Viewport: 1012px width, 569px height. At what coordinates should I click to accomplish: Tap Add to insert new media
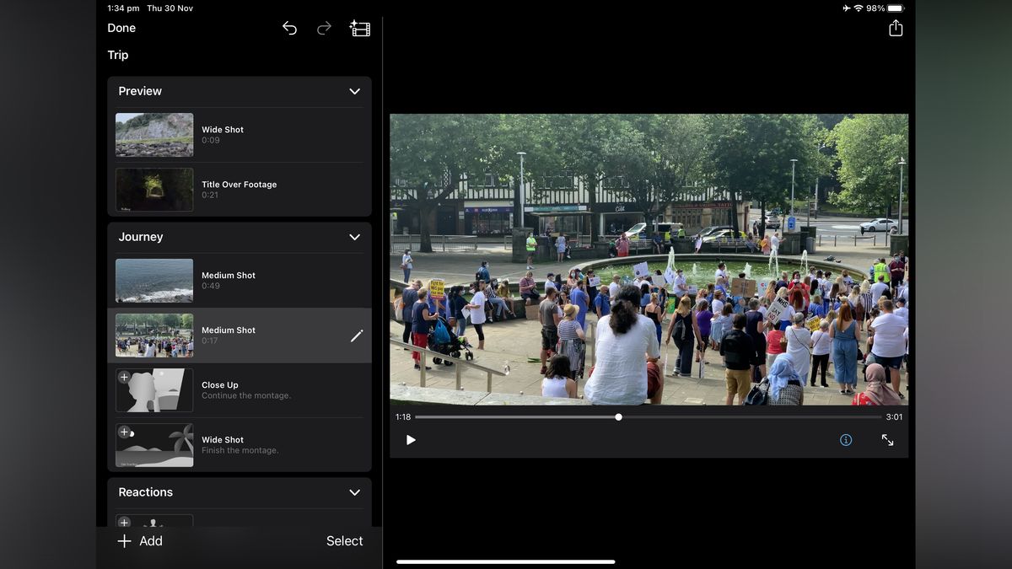tap(140, 540)
